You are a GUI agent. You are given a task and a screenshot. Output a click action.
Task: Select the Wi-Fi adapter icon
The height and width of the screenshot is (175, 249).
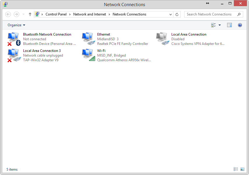coord(88,55)
